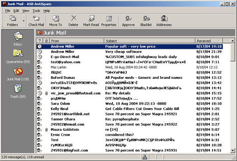
Task: Select the 245922@email.com message
Action: tap(130, 124)
